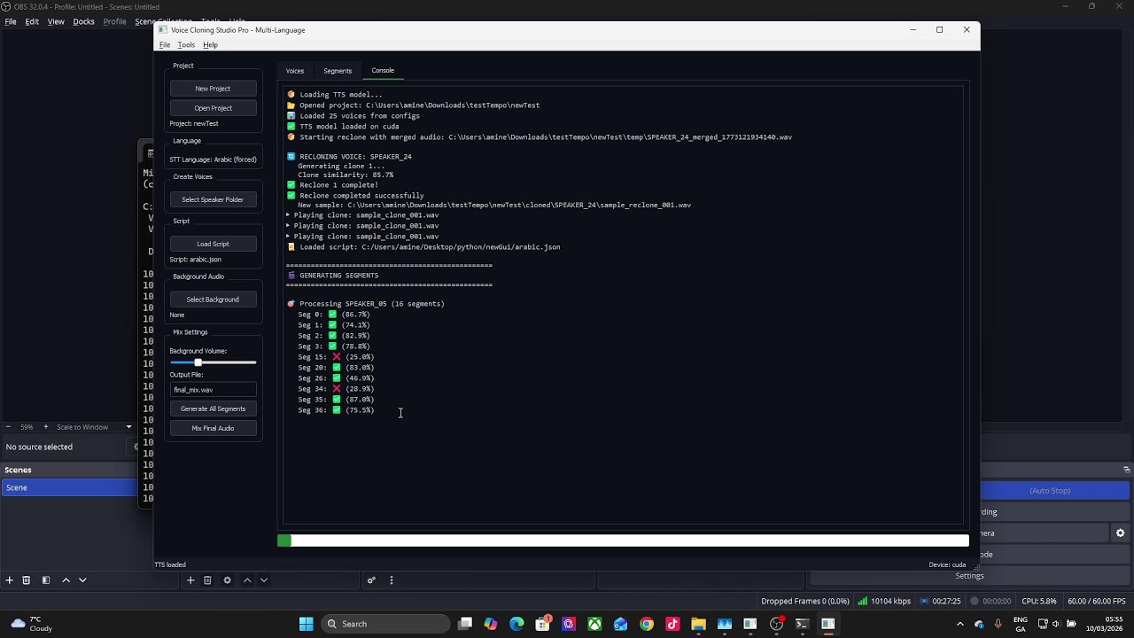Switch to the Segments tab
Viewport: 1134px width, 638px height.
click(x=338, y=71)
